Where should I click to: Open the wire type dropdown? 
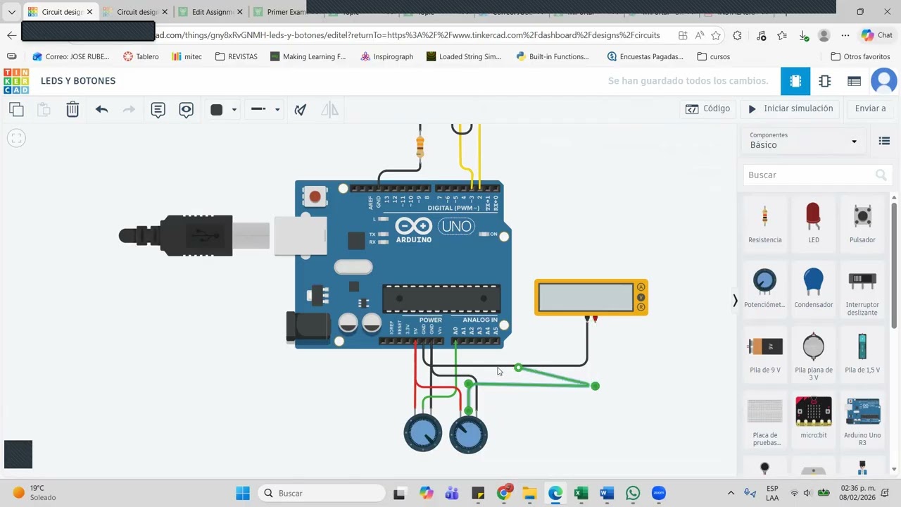[x=265, y=109]
